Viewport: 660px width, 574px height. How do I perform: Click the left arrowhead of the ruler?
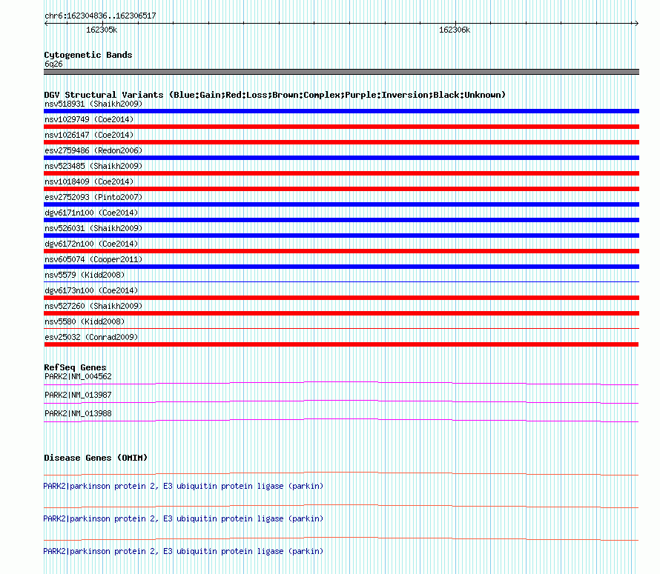pyautogui.click(x=46, y=23)
